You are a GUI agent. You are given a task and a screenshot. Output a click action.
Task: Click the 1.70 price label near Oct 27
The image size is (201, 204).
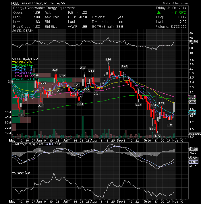click(170, 125)
